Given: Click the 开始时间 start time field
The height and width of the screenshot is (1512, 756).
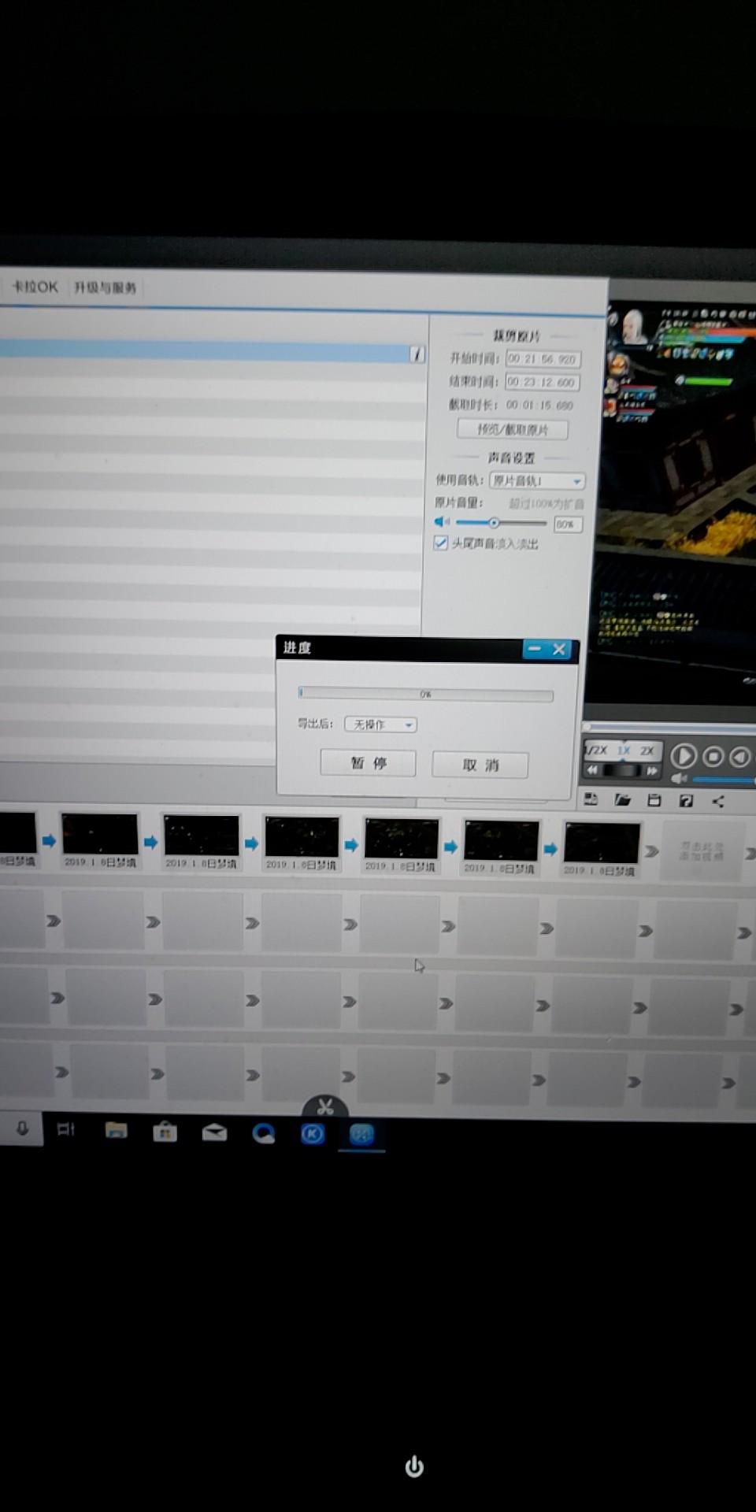Looking at the screenshot, I should [543, 359].
